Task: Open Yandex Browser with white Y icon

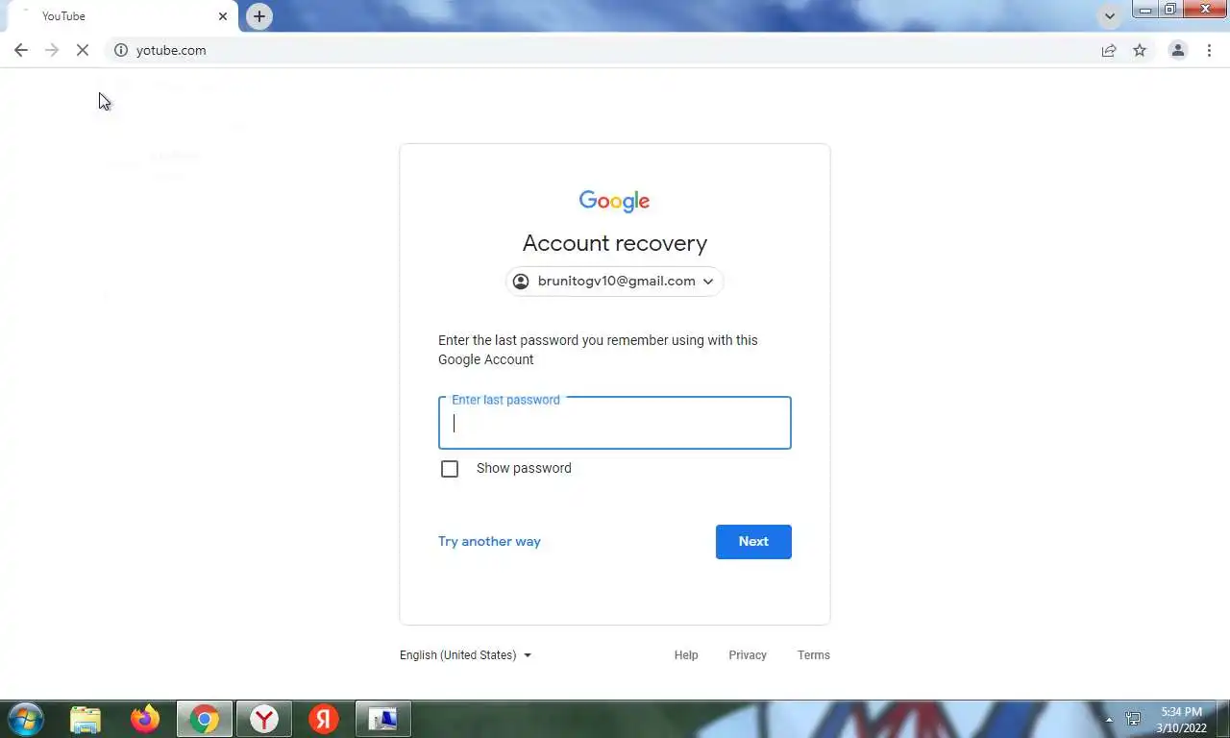Action: (264, 719)
